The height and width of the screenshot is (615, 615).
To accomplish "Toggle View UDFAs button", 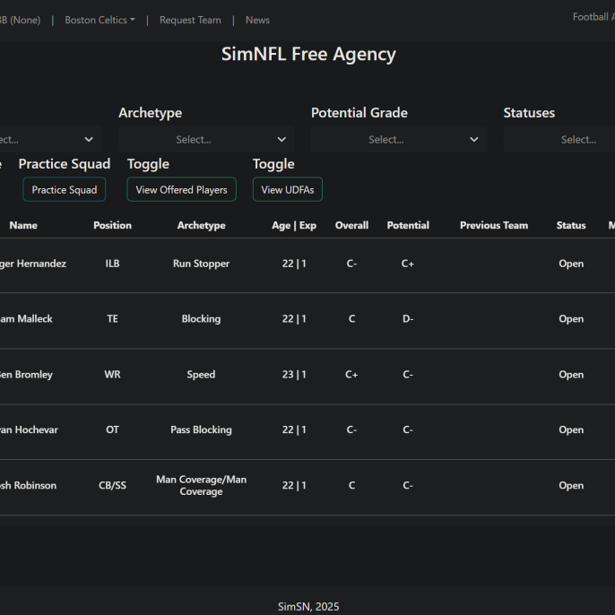I will [x=288, y=189].
